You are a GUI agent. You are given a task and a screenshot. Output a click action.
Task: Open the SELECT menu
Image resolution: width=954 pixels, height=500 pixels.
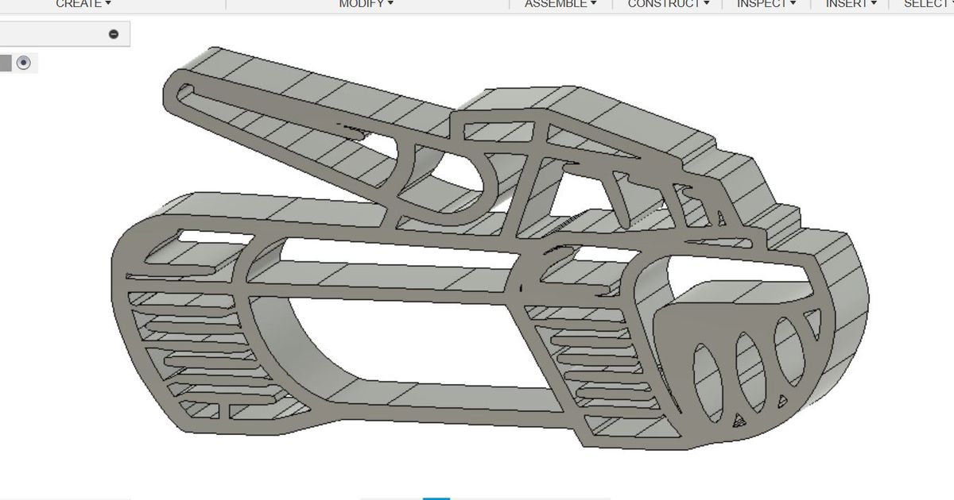(x=927, y=3)
